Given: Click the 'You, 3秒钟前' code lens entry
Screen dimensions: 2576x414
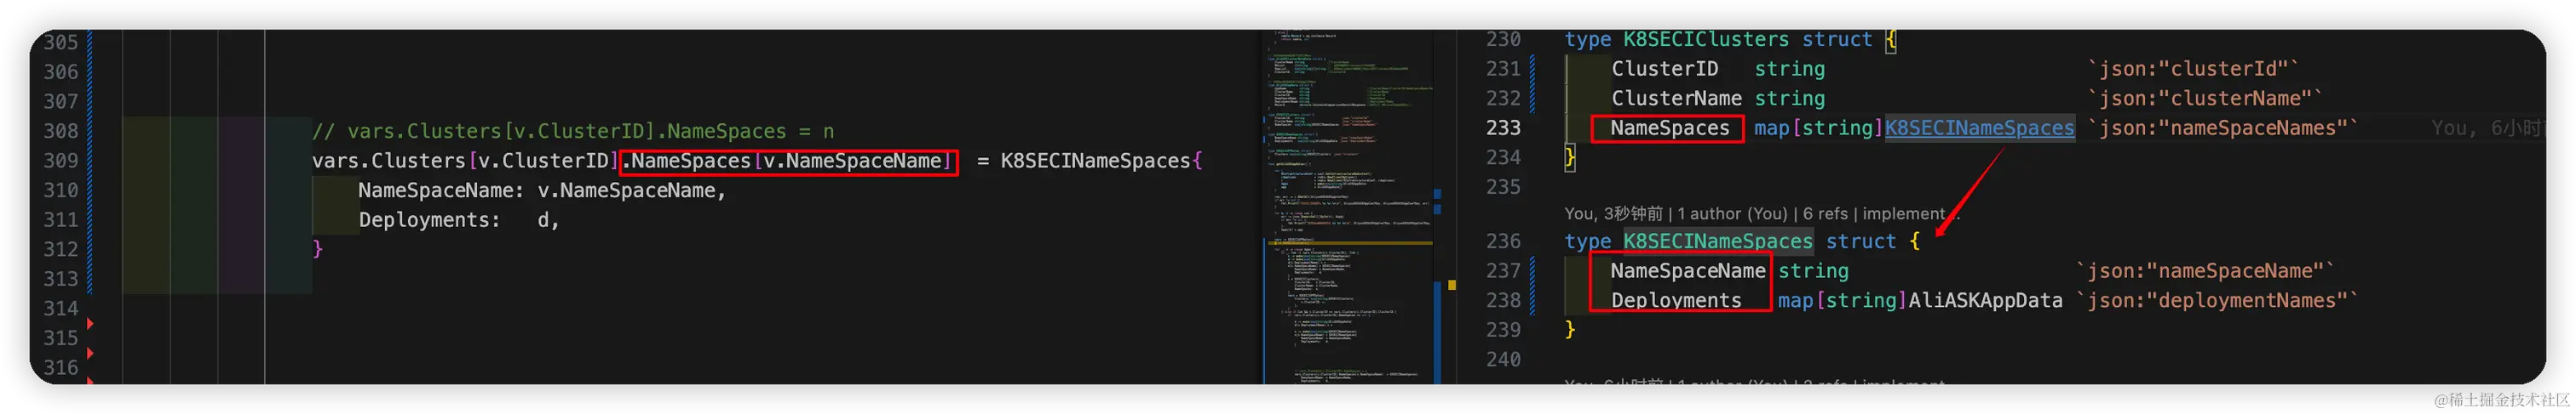Looking at the screenshot, I should (1613, 213).
